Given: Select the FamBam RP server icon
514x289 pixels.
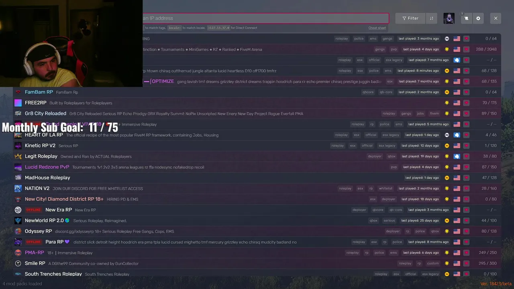Looking at the screenshot, I should coord(18,92).
